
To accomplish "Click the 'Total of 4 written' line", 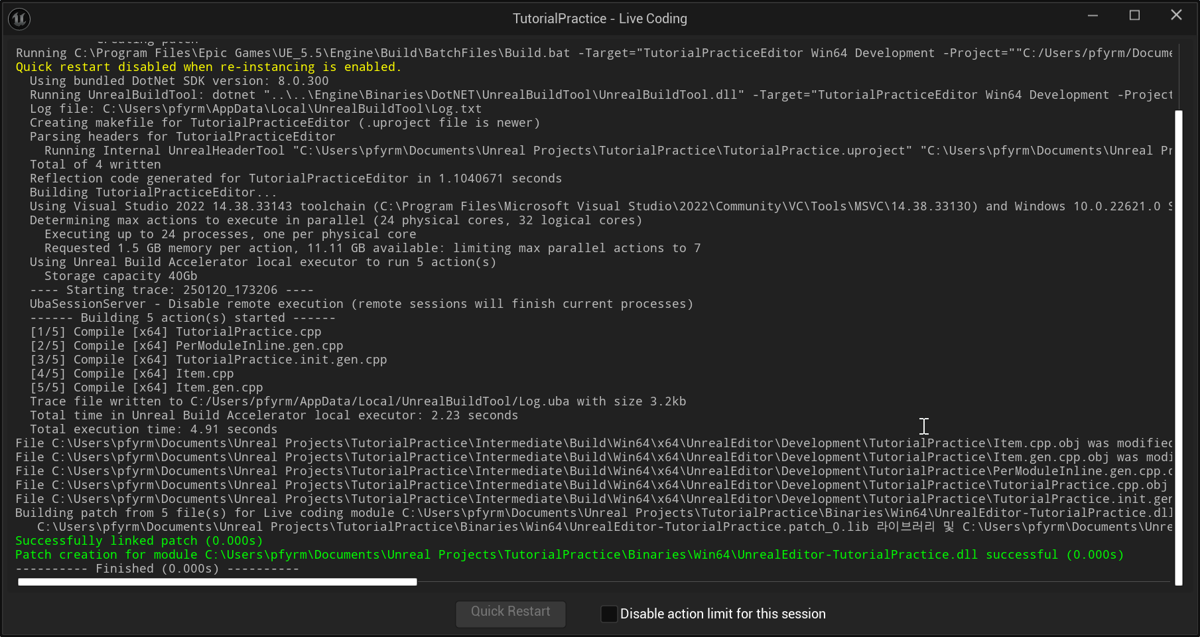I will (96, 165).
